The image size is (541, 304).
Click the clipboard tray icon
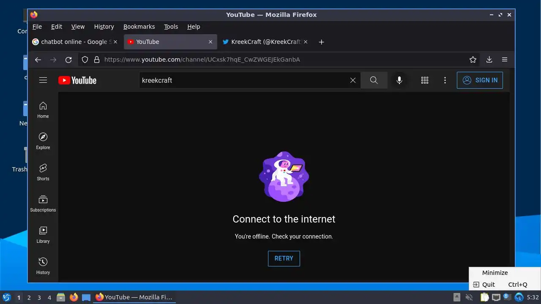(484, 297)
